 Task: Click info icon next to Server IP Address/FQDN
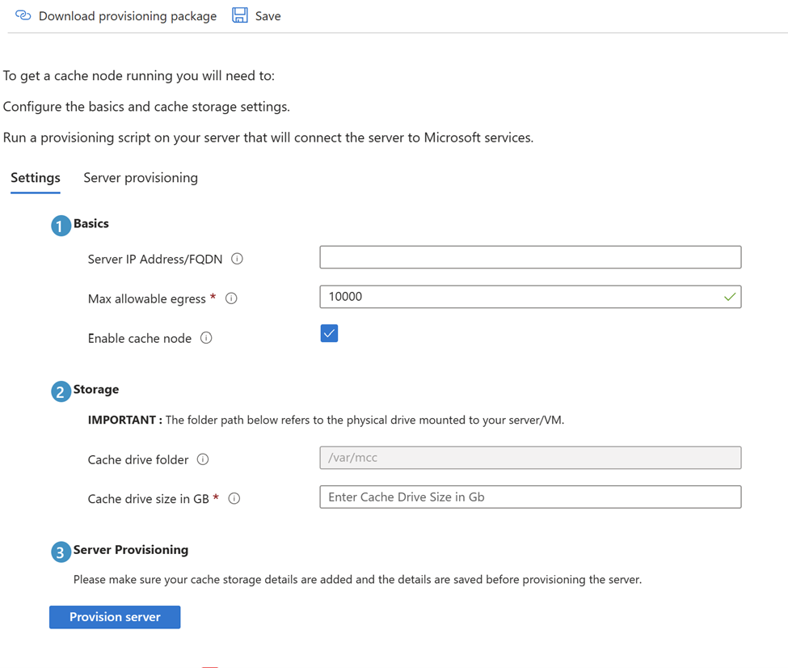[237, 259]
